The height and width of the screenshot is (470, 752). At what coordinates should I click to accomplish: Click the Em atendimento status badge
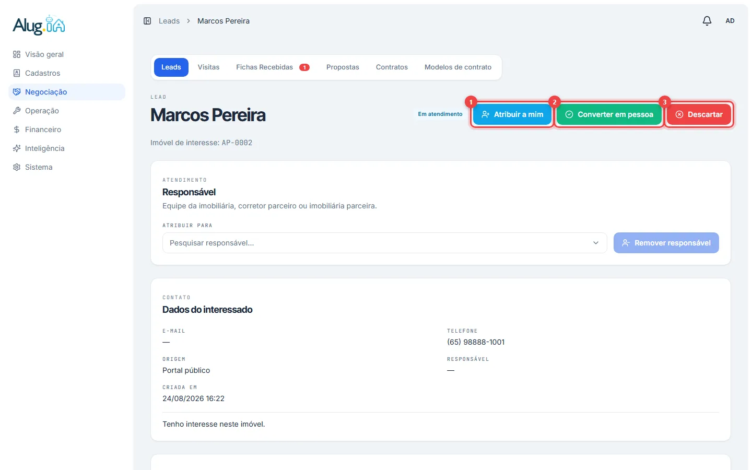[440, 114]
